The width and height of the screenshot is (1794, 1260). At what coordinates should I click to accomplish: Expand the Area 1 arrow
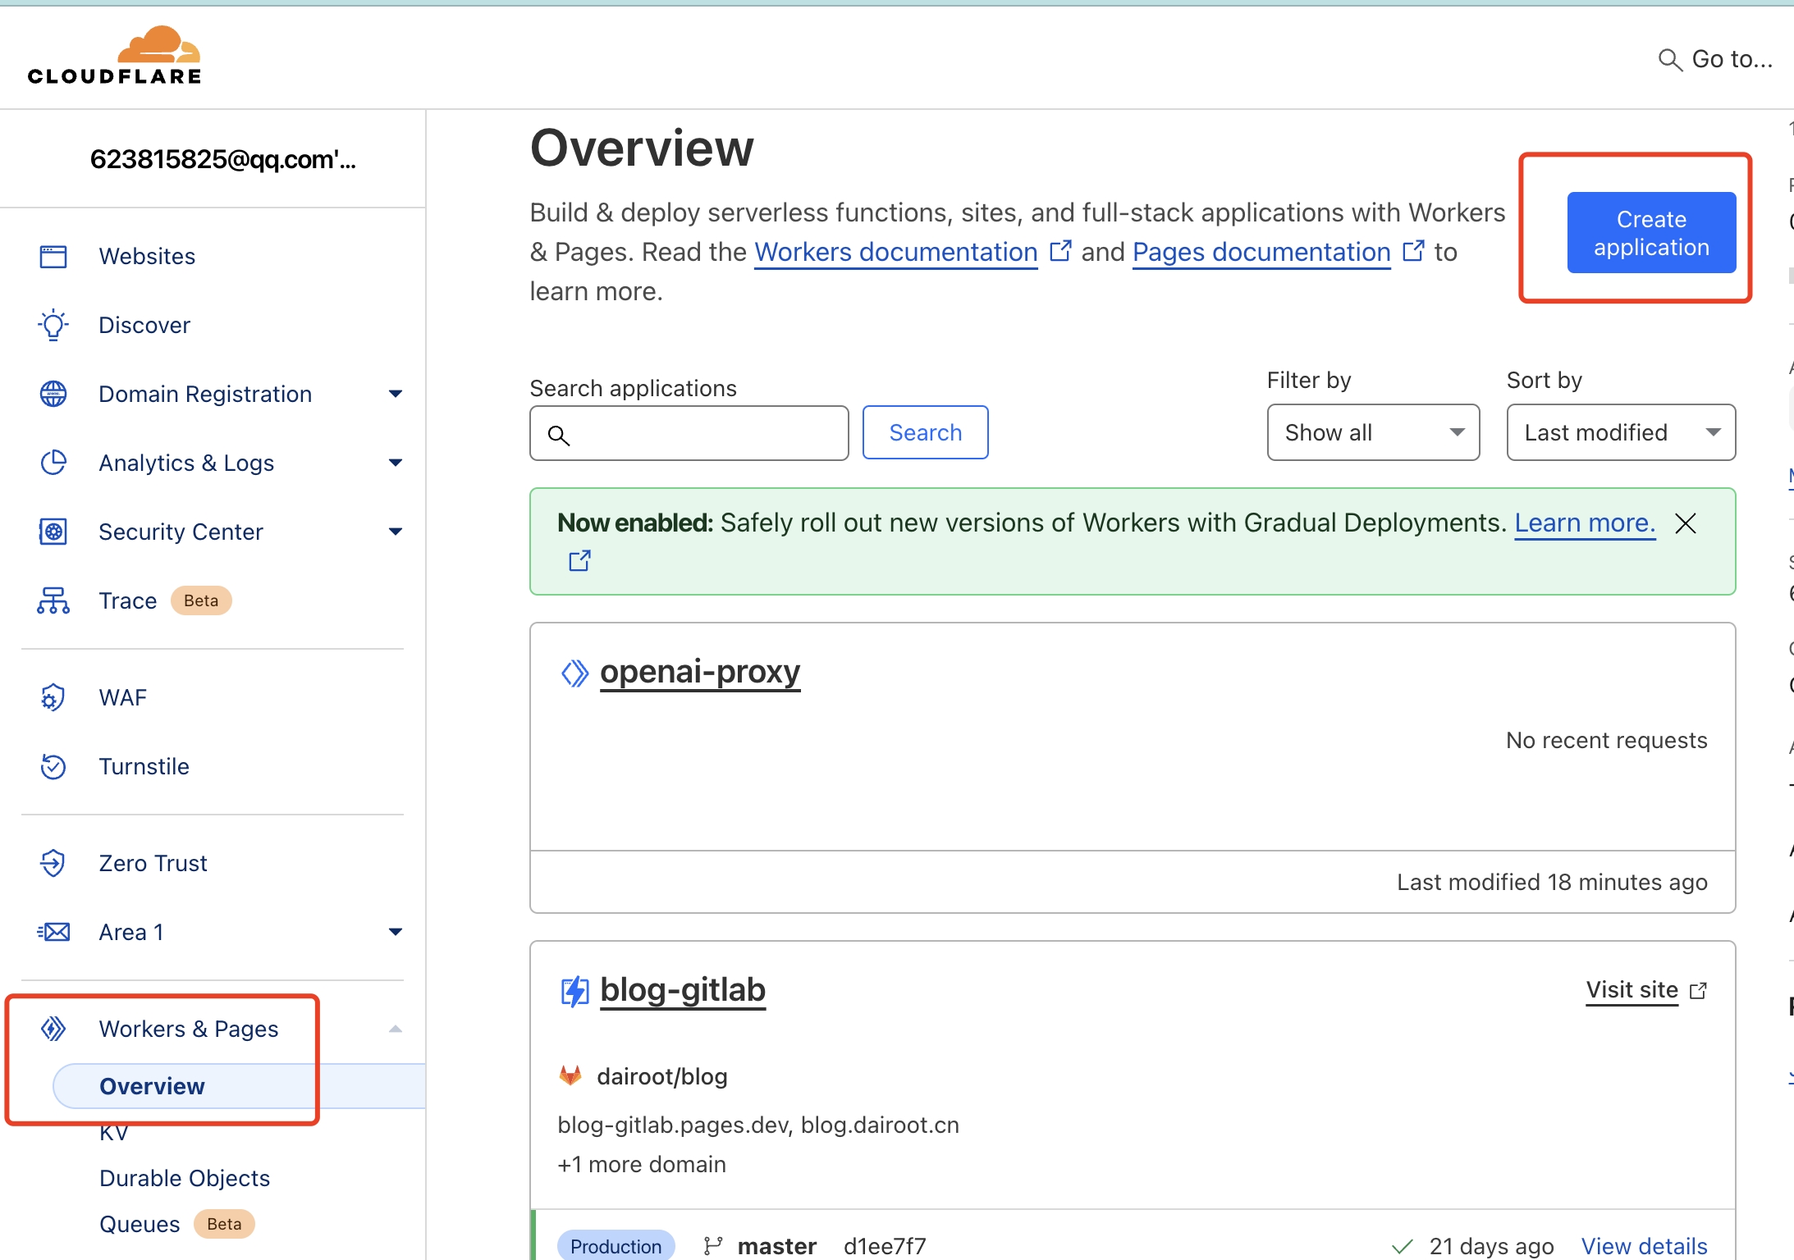point(396,933)
